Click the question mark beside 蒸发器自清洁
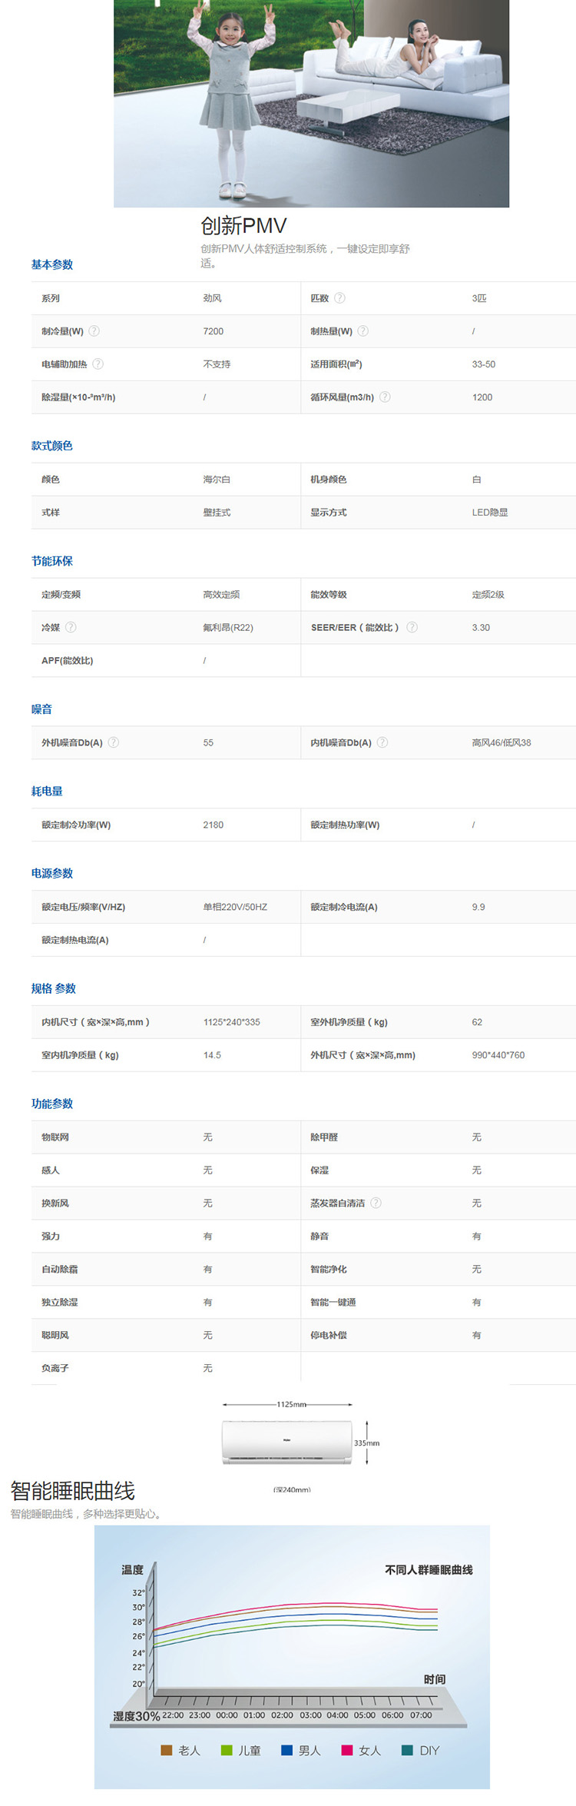 point(376,1203)
